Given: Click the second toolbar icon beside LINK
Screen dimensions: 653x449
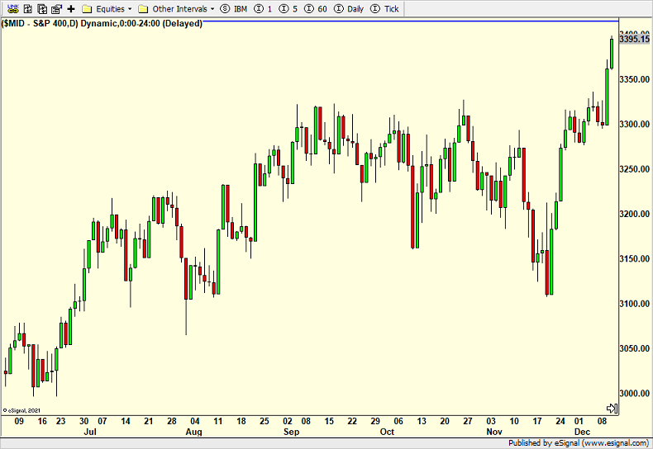Looking at the screenshot, I should (26, 8).
